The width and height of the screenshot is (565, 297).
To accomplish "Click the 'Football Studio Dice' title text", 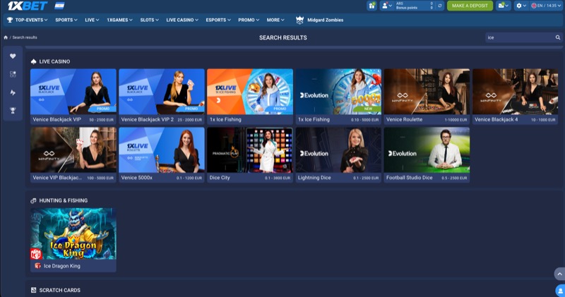I will (410, 178).
